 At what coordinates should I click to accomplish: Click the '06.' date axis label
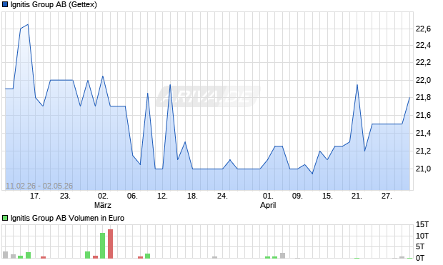pos(132,196)
